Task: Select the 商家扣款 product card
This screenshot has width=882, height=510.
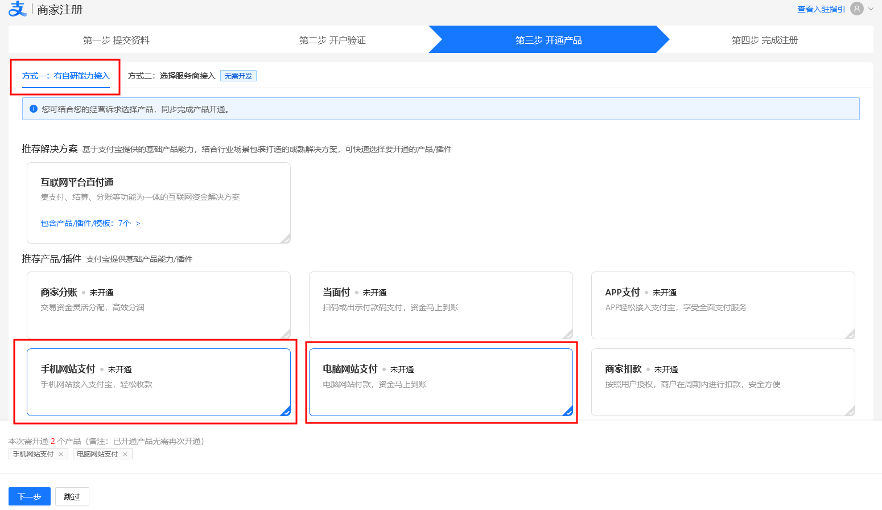Action: pyautogui.click(x=723, y=382)
